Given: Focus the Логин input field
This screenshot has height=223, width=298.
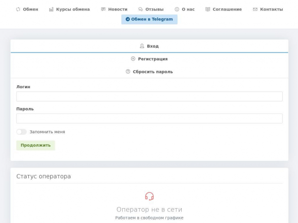Looking at the screenshot, I should pyautogui.click(x=149, y=97).
